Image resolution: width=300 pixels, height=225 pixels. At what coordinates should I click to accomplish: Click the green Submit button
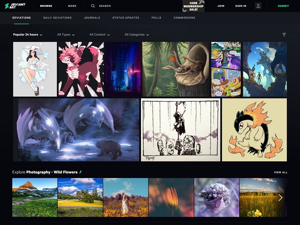tap(283, 6)
